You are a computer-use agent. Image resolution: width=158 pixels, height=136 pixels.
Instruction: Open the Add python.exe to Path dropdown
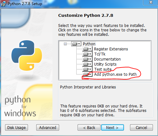click(x=87, y=74)
